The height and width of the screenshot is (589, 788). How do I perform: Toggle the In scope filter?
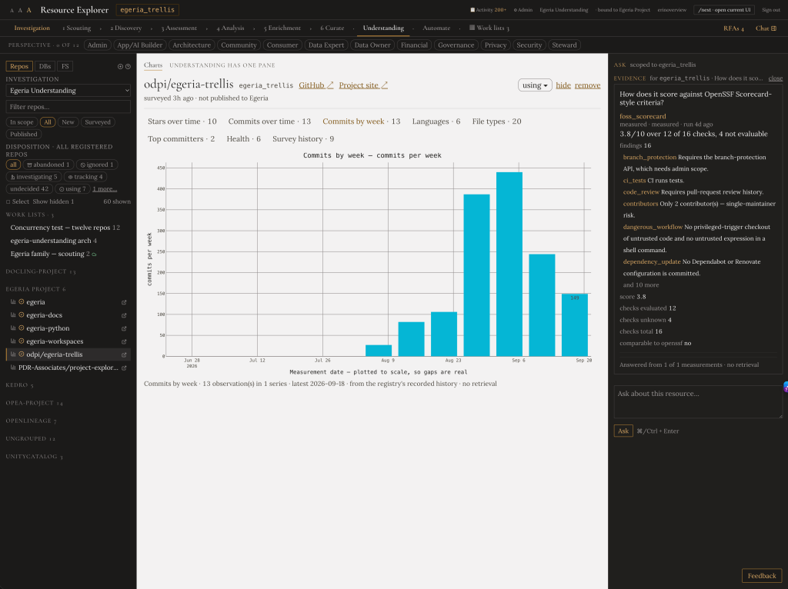pyautogui.click(x=22, y=122)
